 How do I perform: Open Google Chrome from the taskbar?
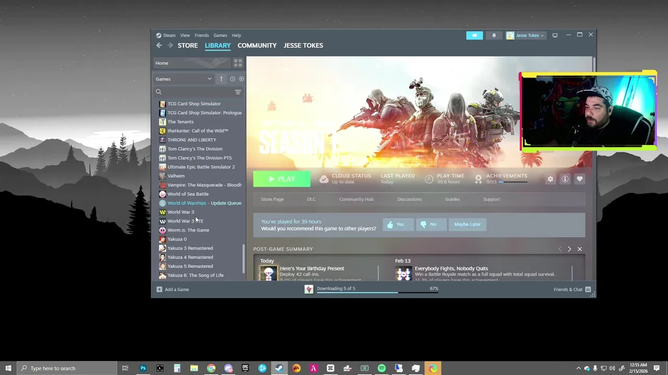click(211, 368)
